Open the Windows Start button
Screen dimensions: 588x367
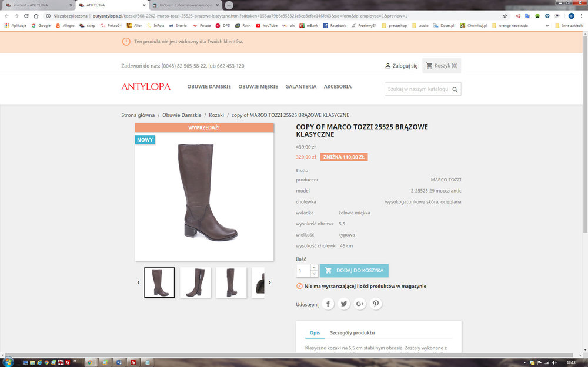pyautogui.click(x=8, y=362)
